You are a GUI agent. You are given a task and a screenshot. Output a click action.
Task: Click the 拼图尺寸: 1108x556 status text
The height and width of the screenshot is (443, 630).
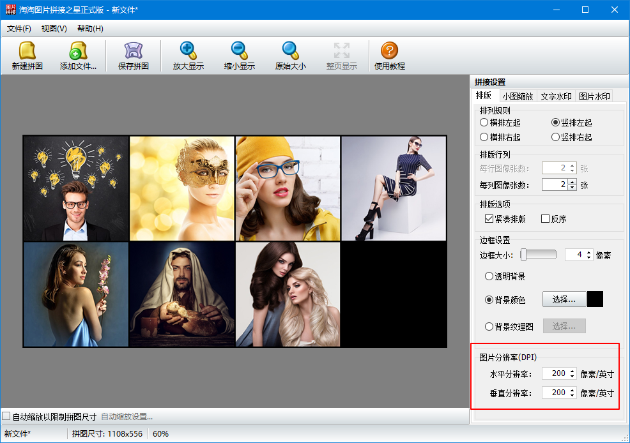[107, 434]
